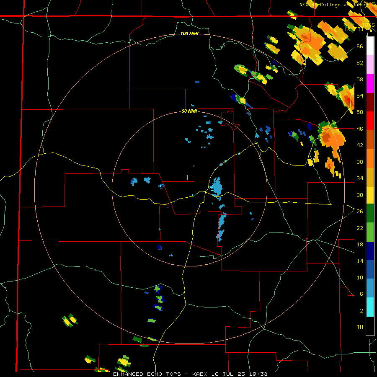The height and width of the screenshot is (377, 377).
Task: Click the "TH" threshold legend label
Action: [360, 327]
